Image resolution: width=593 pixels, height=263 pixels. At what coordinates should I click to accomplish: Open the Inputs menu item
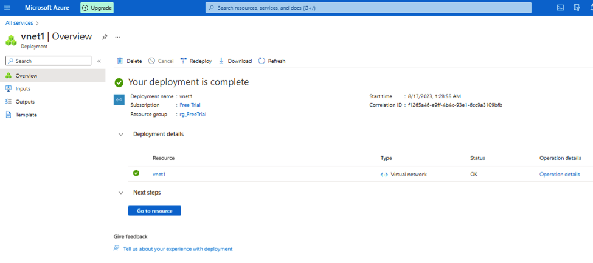pyautogui.click(x=23, y=88)
